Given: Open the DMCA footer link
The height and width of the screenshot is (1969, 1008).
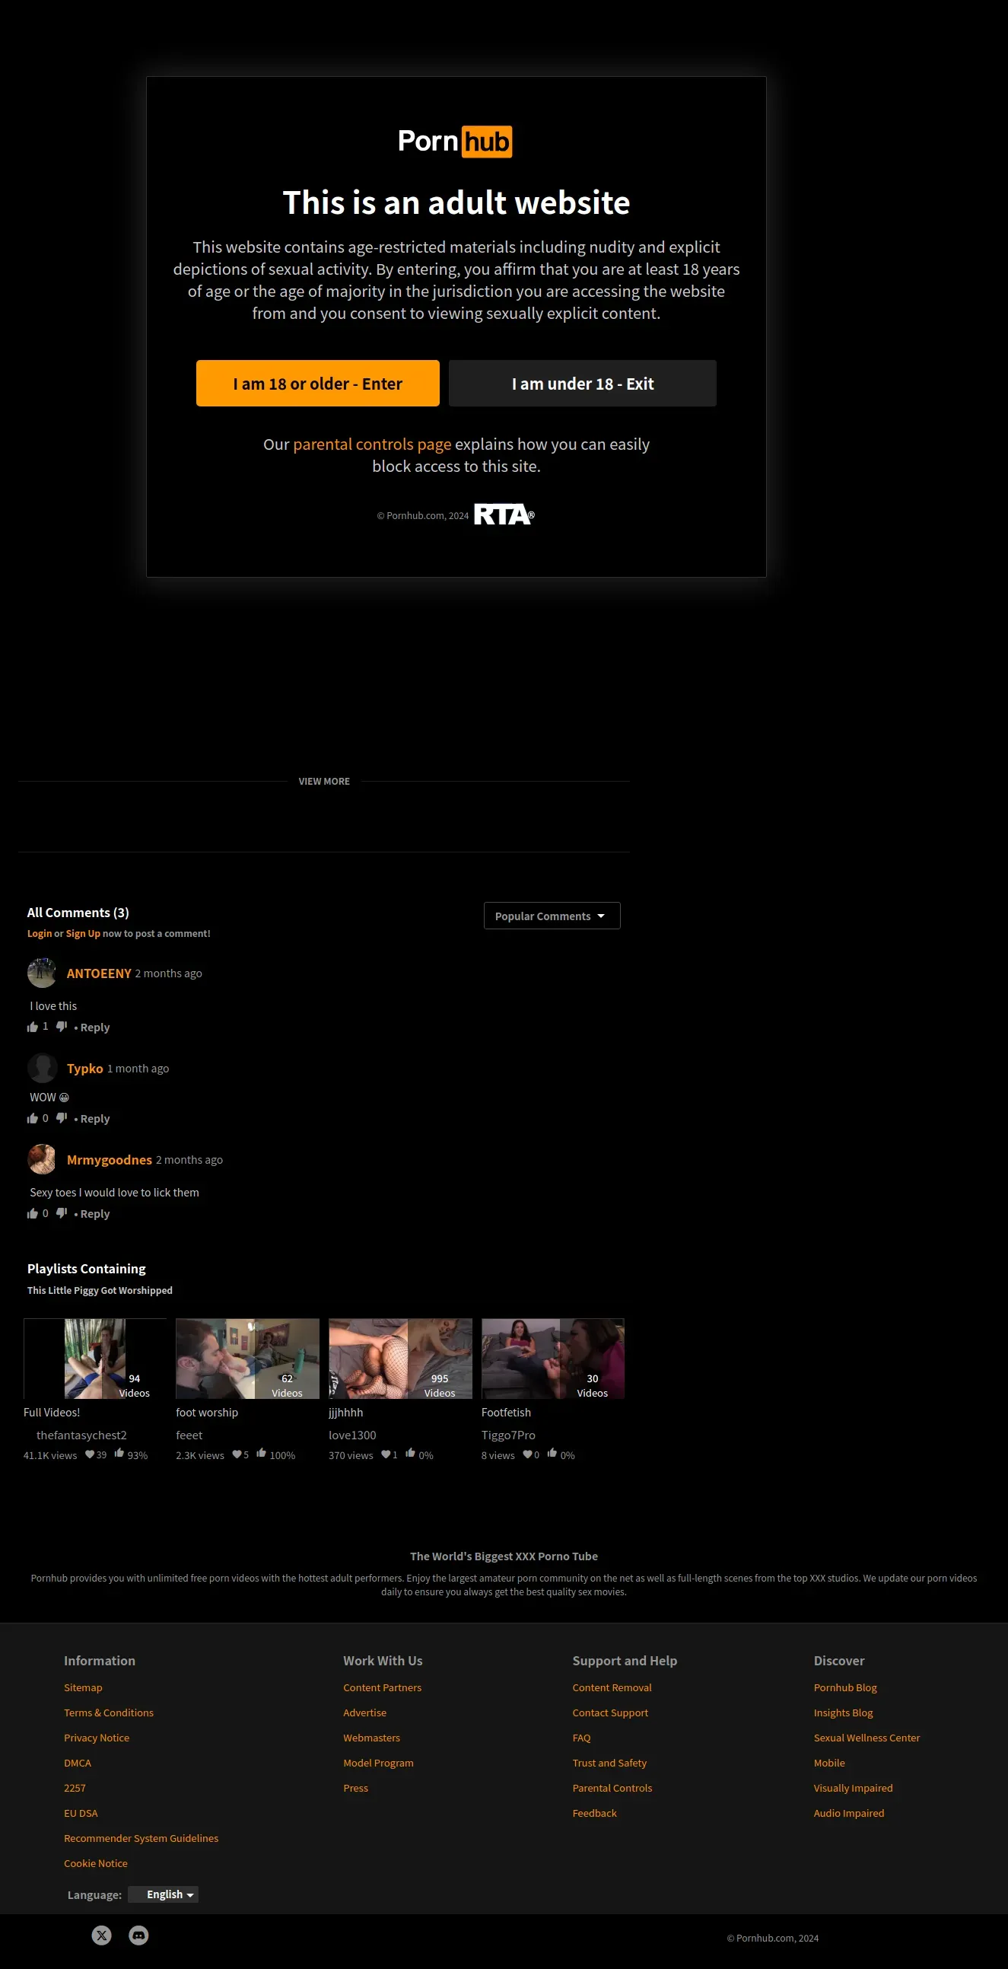Looking at the screenshot, I should [x=77, y=1763].
